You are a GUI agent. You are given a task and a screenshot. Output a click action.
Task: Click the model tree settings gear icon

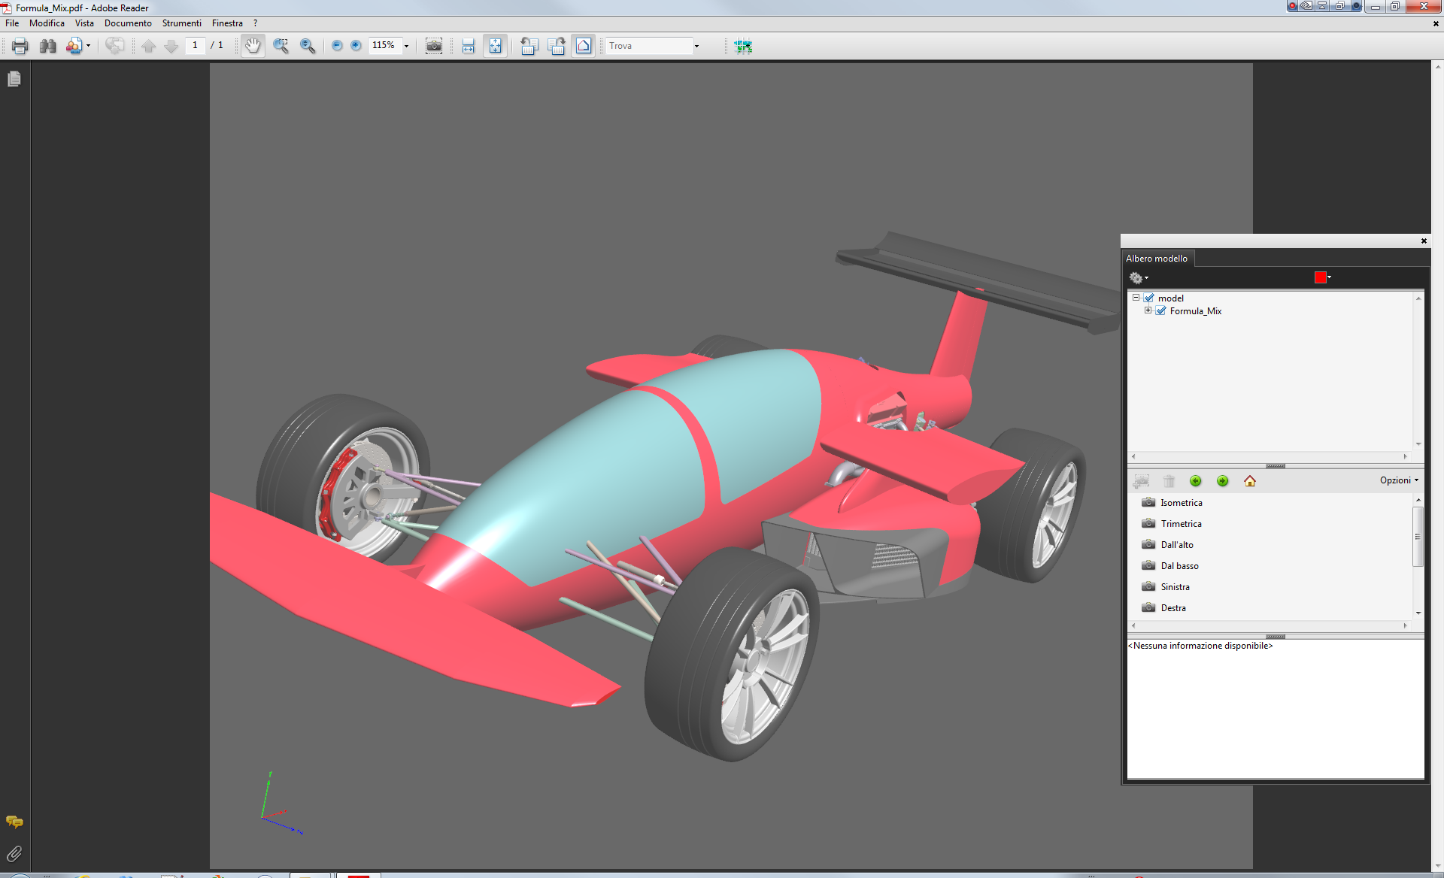tap(1136, 276)
